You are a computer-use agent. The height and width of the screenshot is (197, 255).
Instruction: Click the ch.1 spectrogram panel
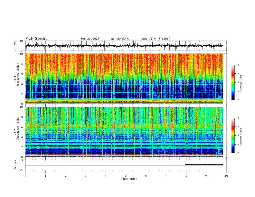(x=124, y=79)
